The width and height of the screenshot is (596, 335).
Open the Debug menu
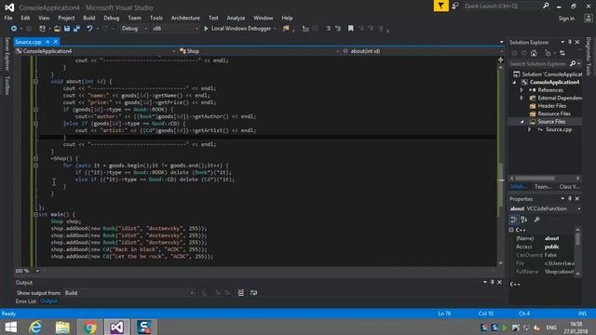coord(112,18)
